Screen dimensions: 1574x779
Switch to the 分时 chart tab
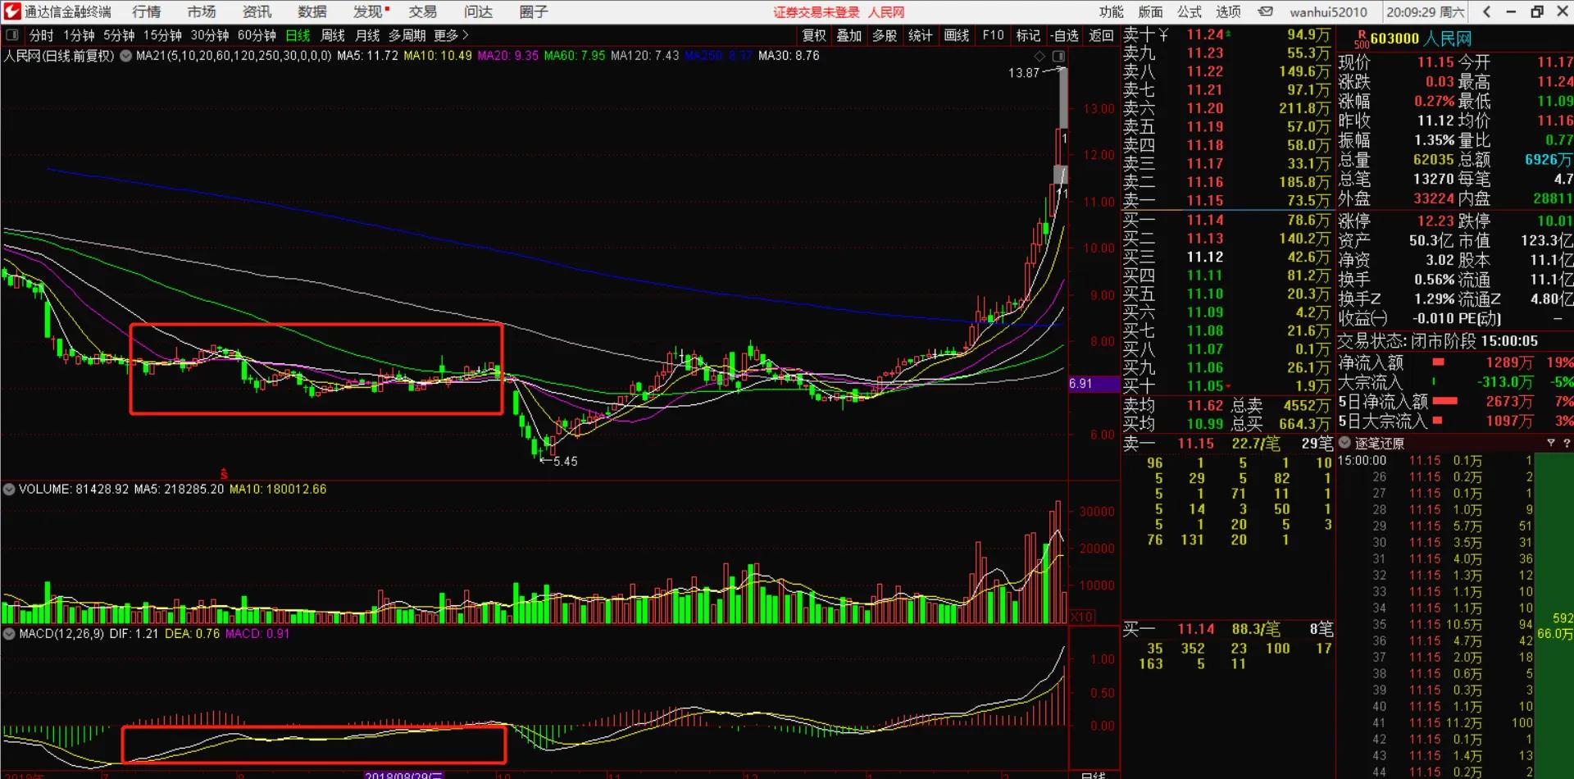41,35
